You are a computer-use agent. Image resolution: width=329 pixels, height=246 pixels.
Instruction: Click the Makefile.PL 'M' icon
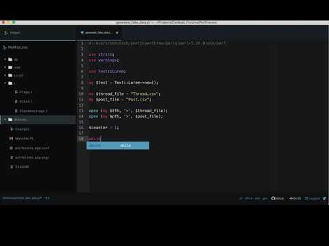(x=11, y=139)
